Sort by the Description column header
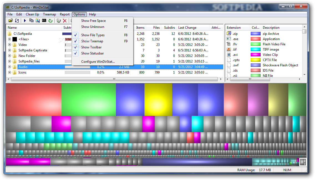This screenshot has height=180, width=315. (x=281, y=28)
